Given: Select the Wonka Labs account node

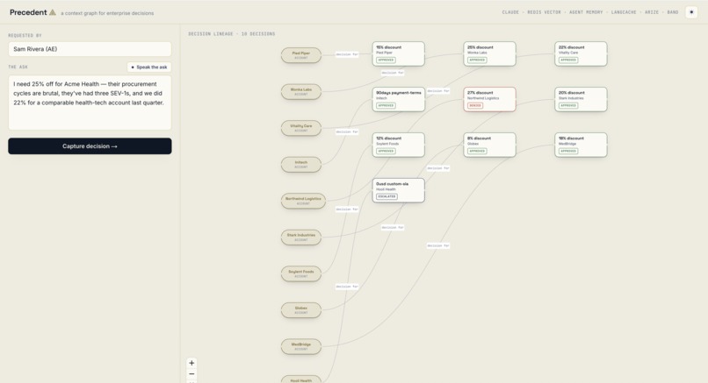Looking at the screenshot, I should pyautogui.click(x=301, y=91).
